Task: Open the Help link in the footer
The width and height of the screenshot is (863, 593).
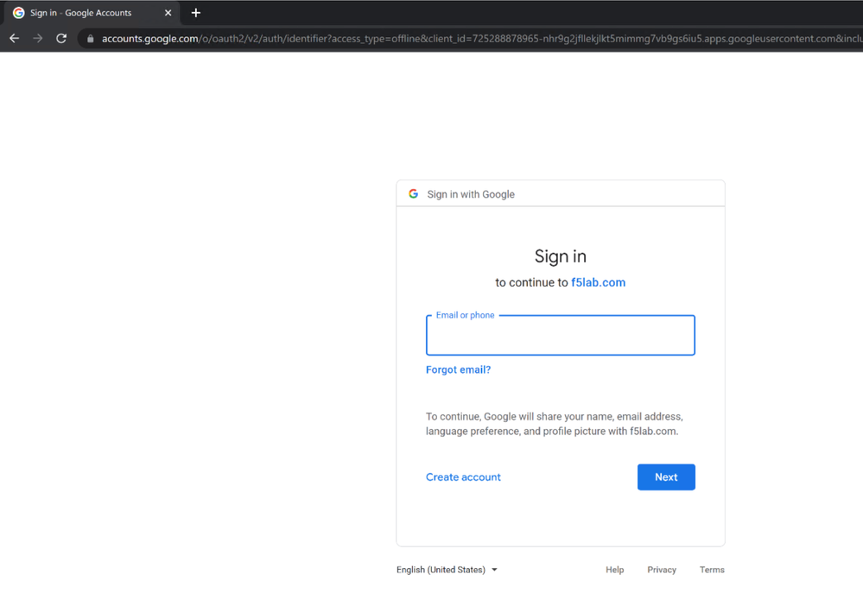Action: tap(615, 570)
